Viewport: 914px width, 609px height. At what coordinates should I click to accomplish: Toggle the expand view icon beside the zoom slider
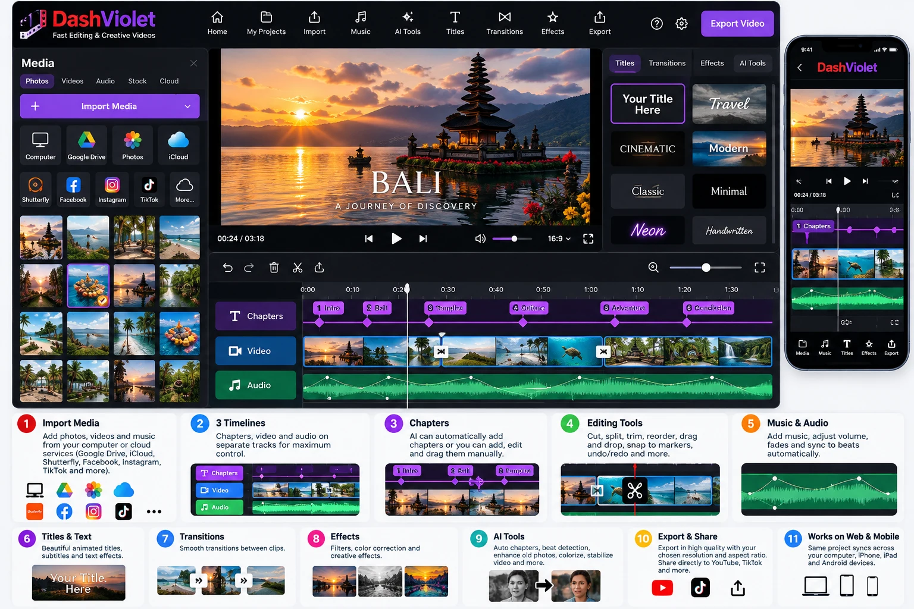tap(760, 268)
